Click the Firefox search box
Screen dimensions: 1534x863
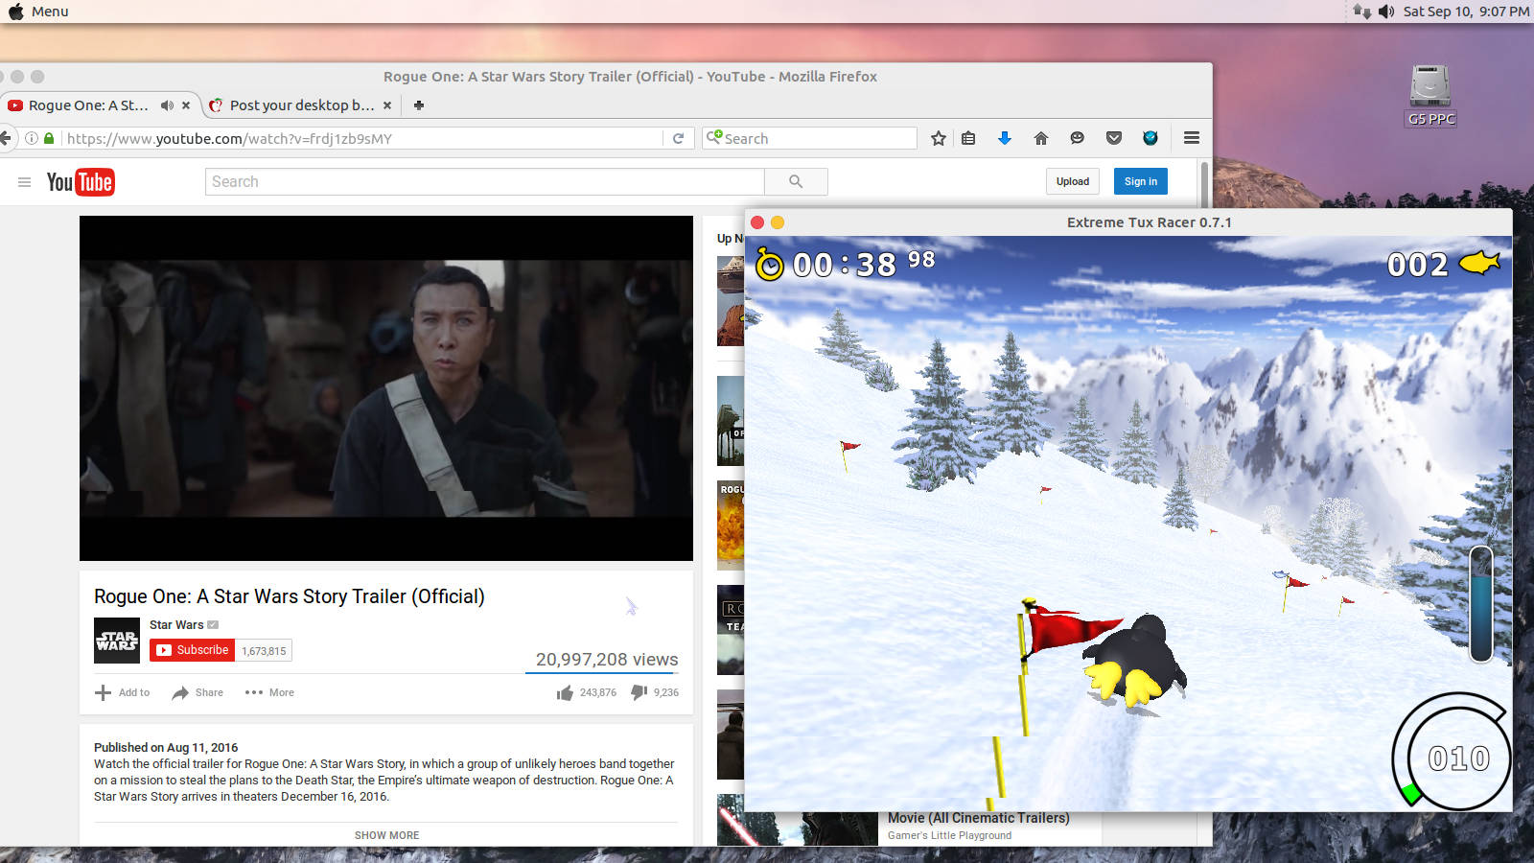coord(809,138)
